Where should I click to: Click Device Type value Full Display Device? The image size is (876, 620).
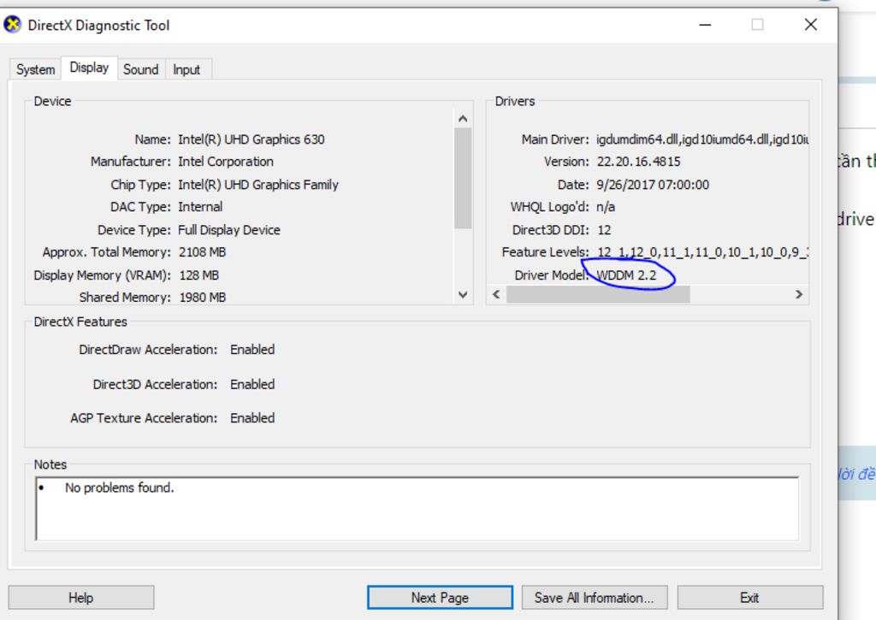tap(229, 230)
